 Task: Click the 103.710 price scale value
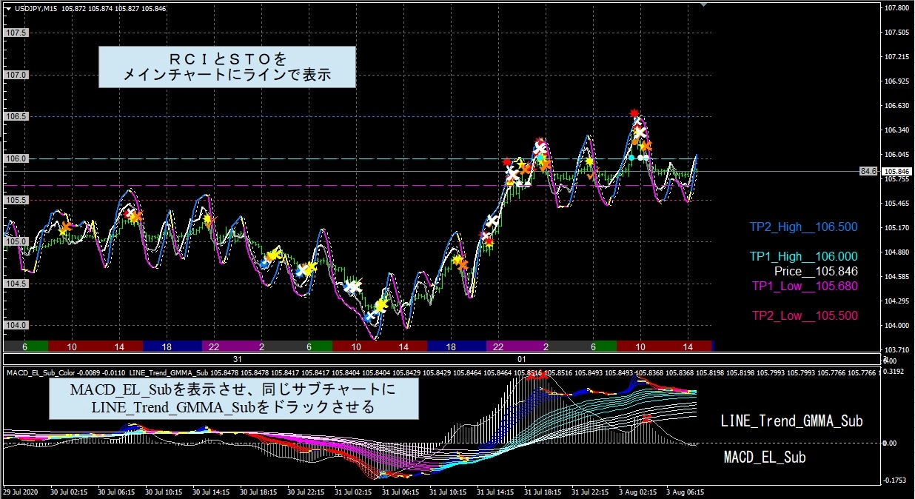tap(896, 349)
